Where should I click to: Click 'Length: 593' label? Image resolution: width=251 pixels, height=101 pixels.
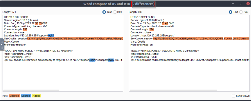click(136, 12)
